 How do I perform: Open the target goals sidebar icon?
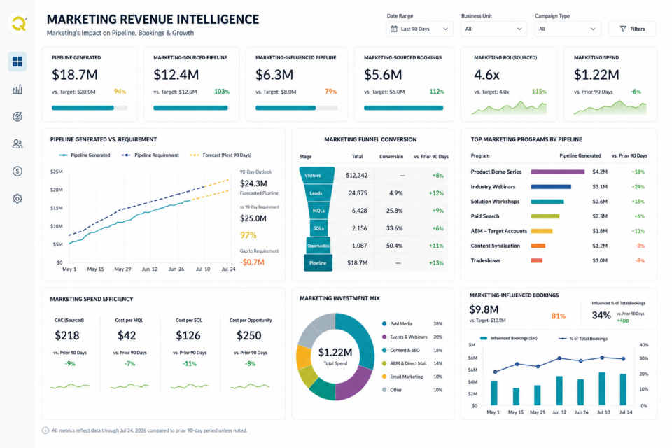click(x=17, y=117)
